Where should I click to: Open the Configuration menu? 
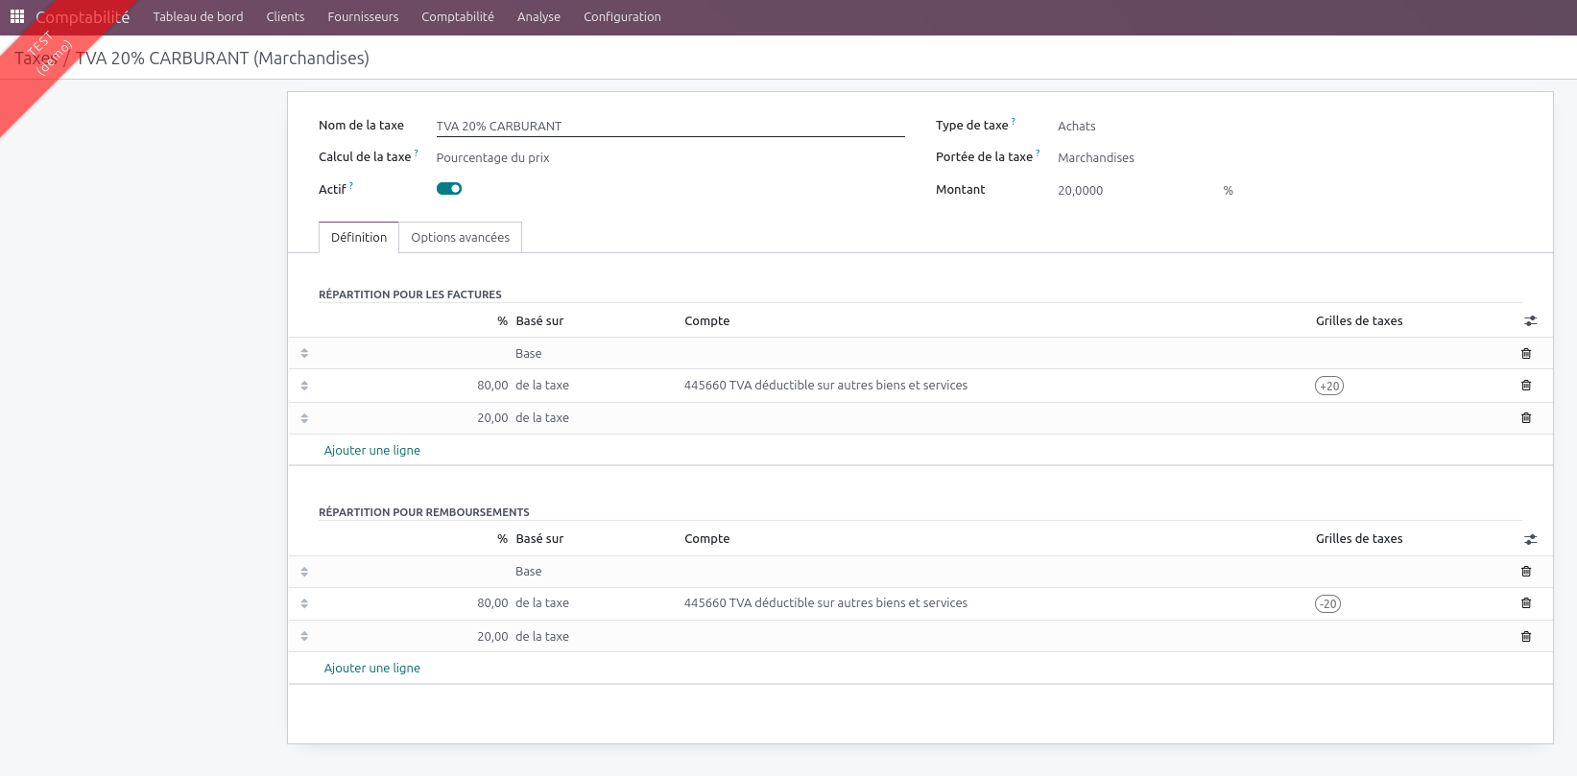[x=622, y=17]
